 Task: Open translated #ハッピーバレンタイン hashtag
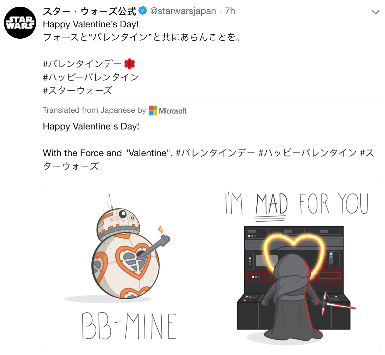[307, 153]
